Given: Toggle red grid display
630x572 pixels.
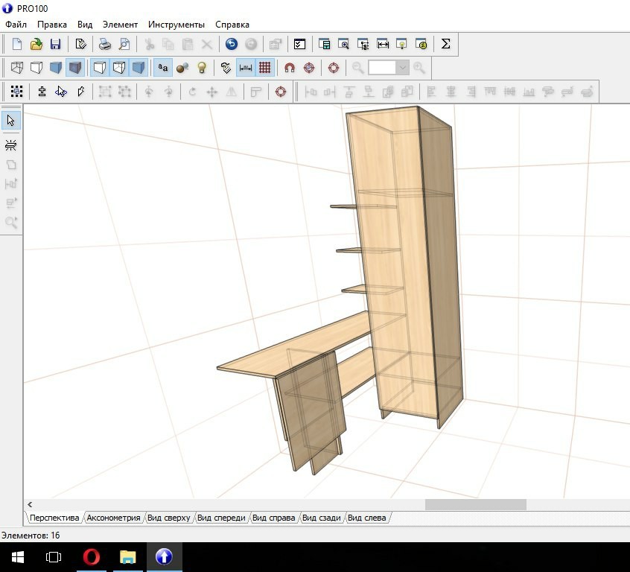Looking at the screenshot, I should tap(265, 68).
